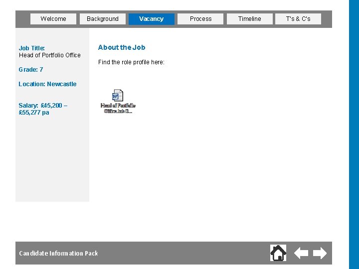The height and width of the screenshot is (269, 359).
Task: Open the T's & C's tab
Action: tap(298, 19)
